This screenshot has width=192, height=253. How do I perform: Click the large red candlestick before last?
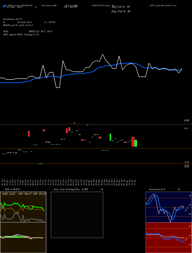coord(133,142)
